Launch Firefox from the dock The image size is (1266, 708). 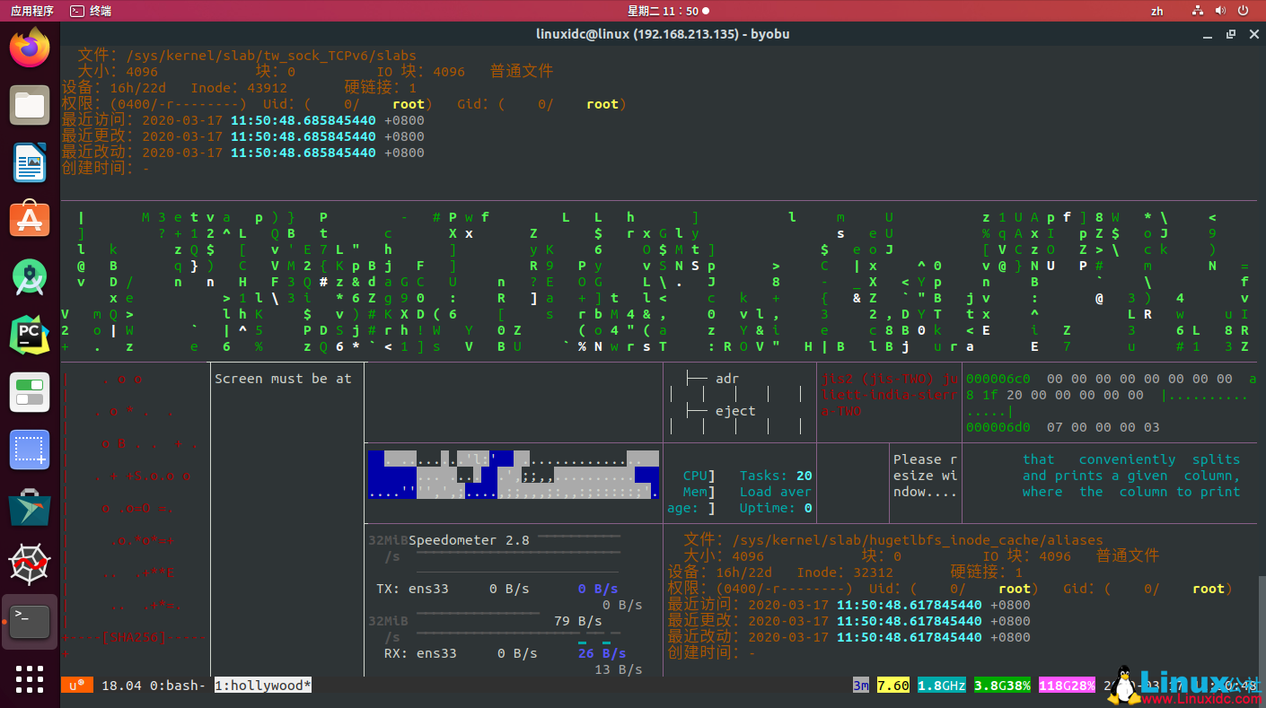(x=30, y=48)
